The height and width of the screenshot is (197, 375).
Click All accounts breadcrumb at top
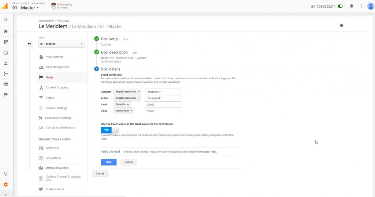pyautogui.click(x=20, y=3)
